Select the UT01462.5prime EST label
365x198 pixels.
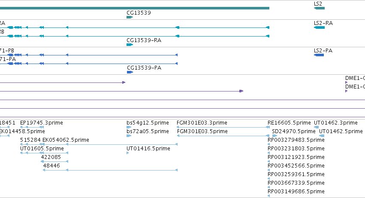(341, 131)
